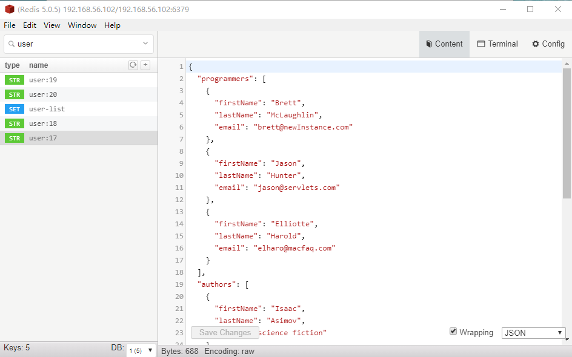Viewport: 572px width, 357px height.
Task: Click "elharo@macfaq.com" email value
Action: (x=294, y=247)
